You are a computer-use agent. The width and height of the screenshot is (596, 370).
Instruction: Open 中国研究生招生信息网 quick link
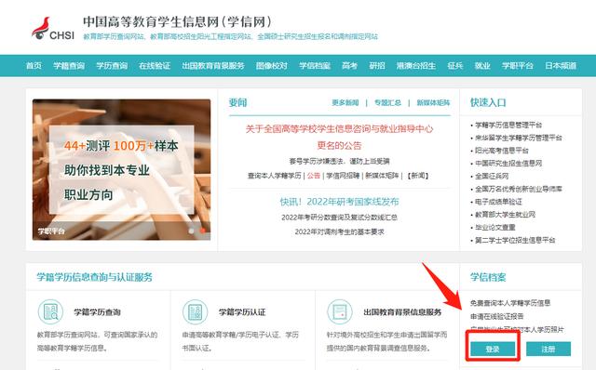[508, 164]
